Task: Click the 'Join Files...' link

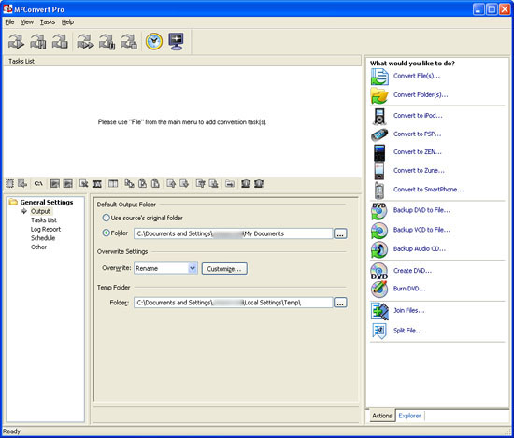Action: pos(408,310)
